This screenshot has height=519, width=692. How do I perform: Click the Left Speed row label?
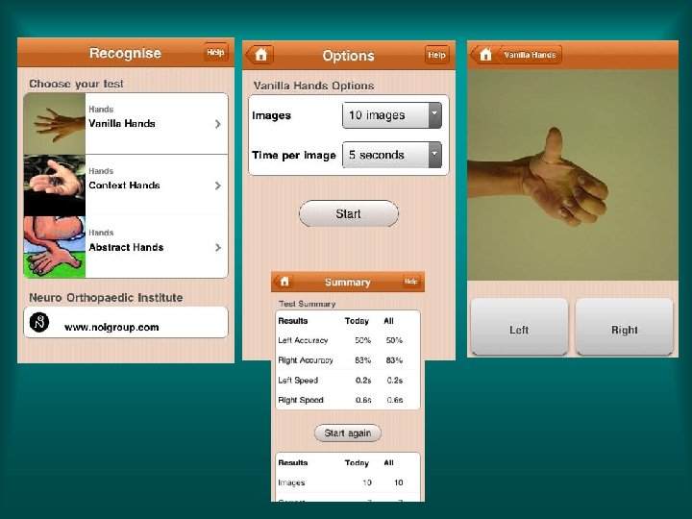click(298, 380)
